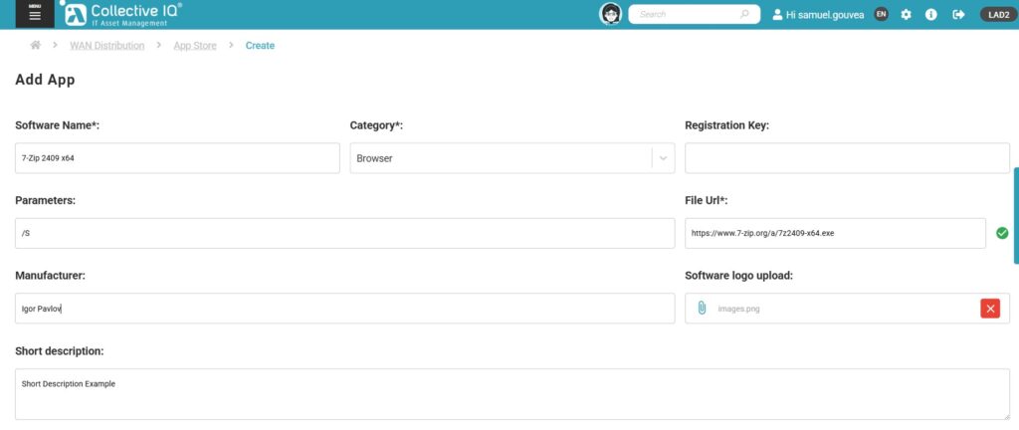Click the LAD2 environment badge
Screen dimensions: 1019x430
pyautogui.click(x=996, y=15)
